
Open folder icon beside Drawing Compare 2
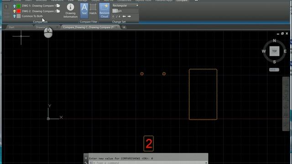point(58,11)
